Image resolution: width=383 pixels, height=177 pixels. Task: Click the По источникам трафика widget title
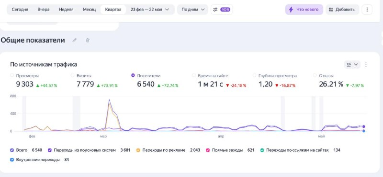tap(44, 64)
